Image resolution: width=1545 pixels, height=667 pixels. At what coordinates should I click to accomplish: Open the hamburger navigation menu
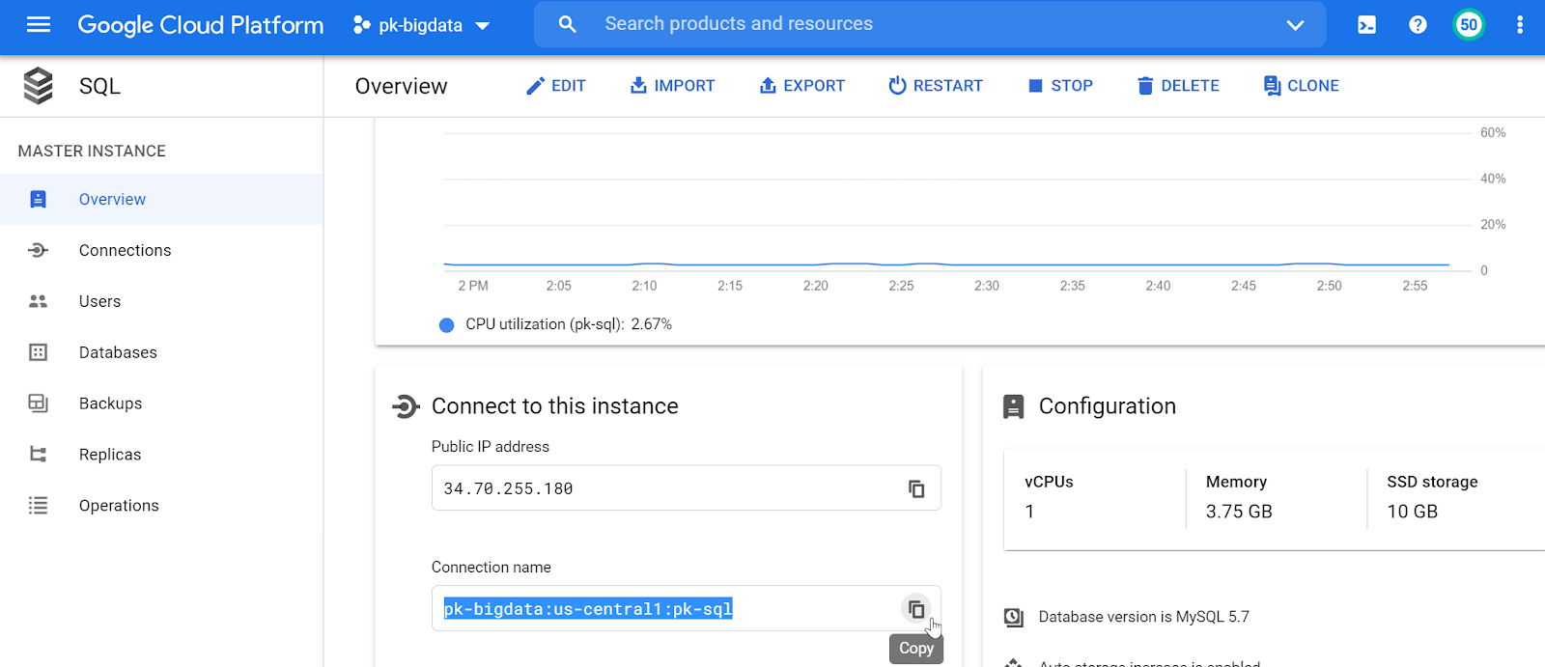click(x=39, y=25)
